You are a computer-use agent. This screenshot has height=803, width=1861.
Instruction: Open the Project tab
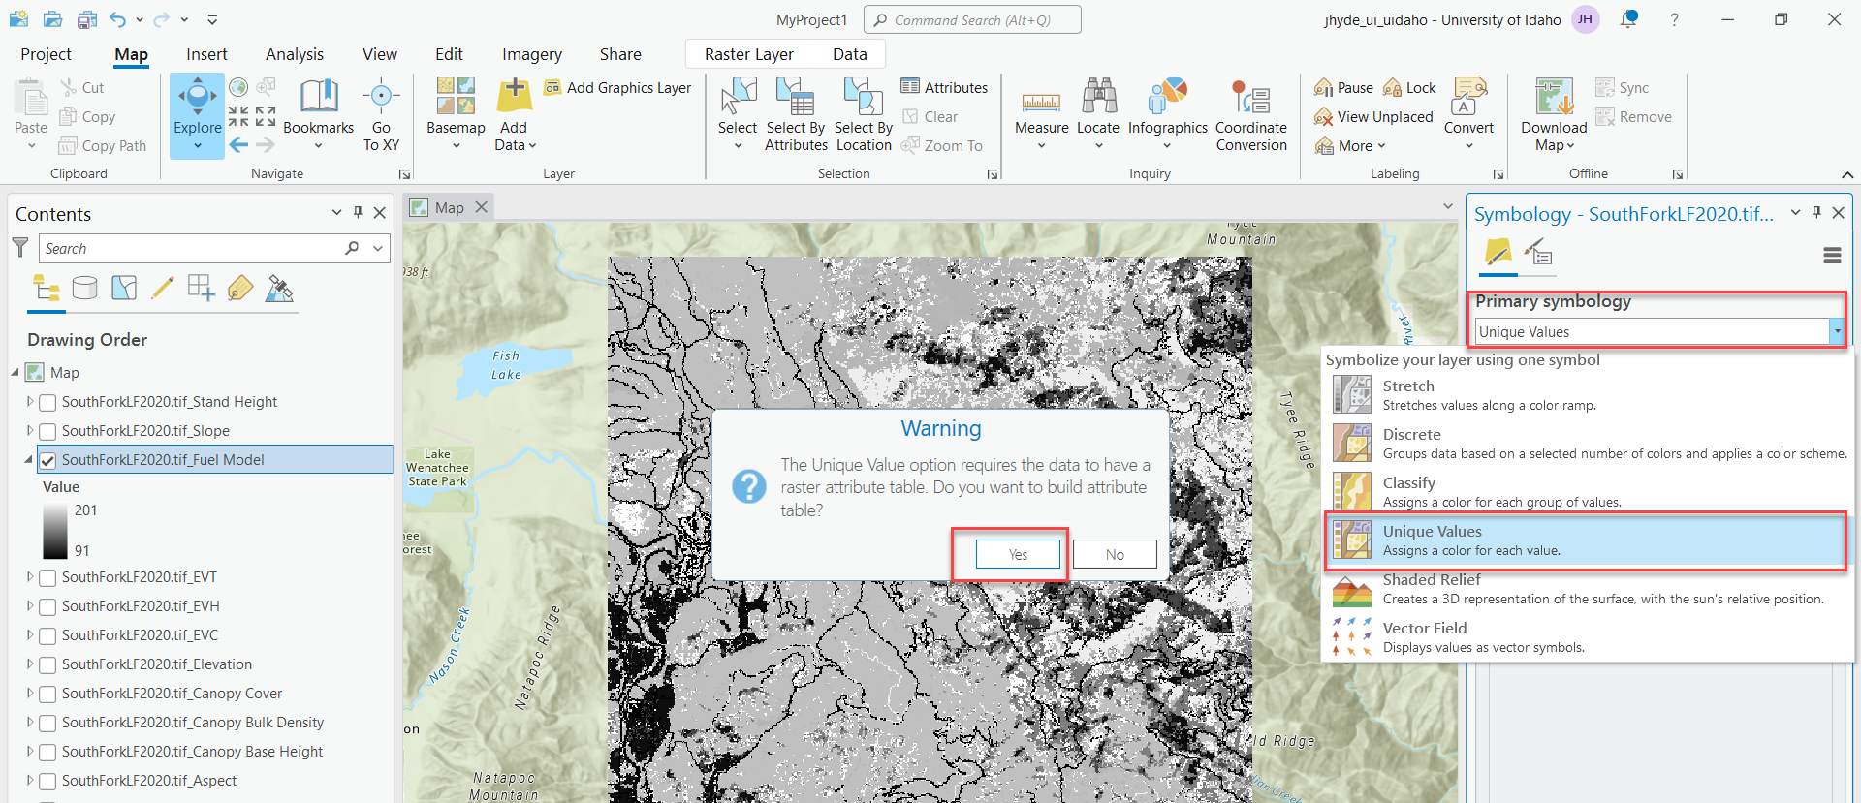click(46, 54)
